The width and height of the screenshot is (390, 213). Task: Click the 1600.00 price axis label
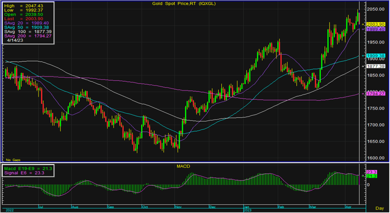tap(376, 158)
